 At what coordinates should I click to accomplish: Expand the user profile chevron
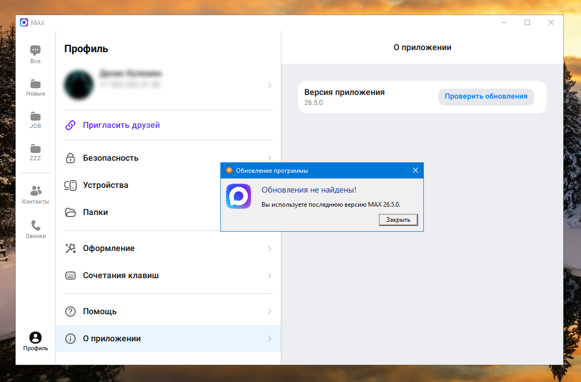tap(270, 85)
